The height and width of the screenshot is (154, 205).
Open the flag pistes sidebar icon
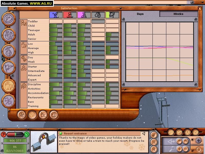tap(9, 67)
